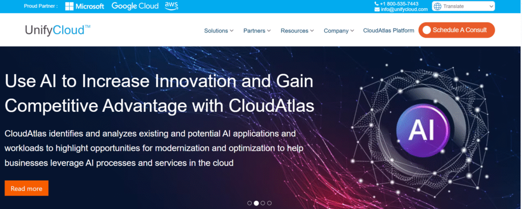Click the paragraph starting 'CloudAtlas identifies and analyzes'
522x209 pixels.
[154, 148]
